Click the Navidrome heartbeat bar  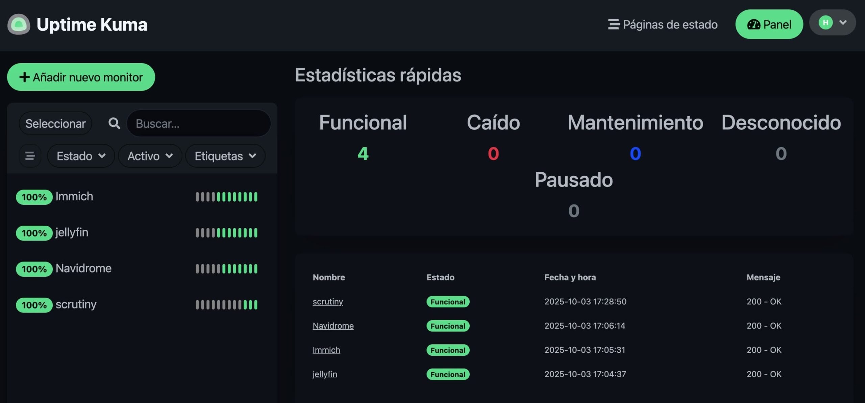click(226, 269)
